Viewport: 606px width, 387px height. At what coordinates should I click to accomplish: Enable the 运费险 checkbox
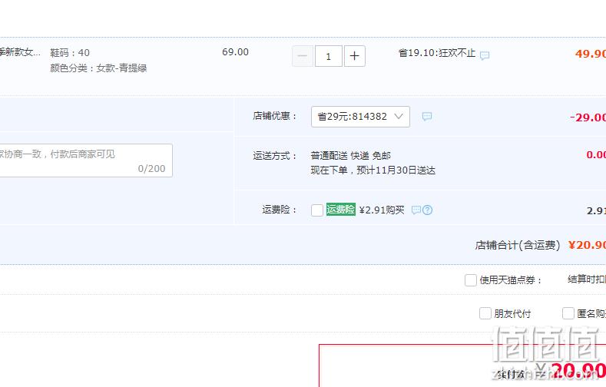tap(317, 210)
